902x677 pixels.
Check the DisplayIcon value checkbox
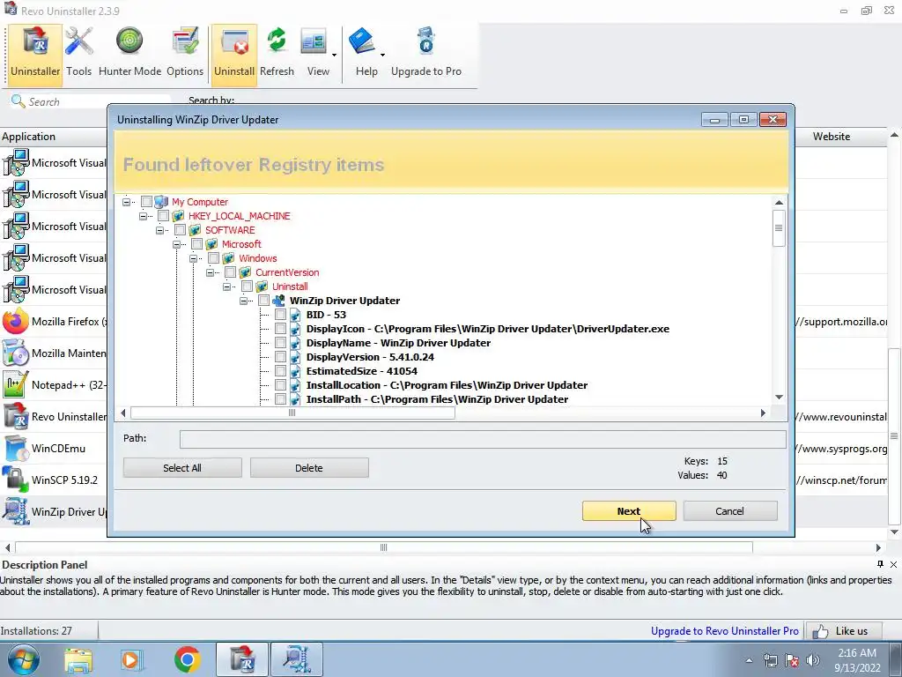coord(280,329)
